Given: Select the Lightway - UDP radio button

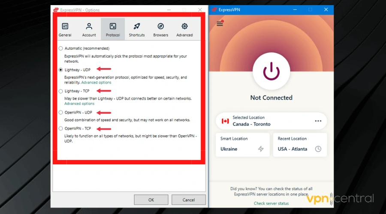Looking at the screenshot, I should tap(60, 70).
